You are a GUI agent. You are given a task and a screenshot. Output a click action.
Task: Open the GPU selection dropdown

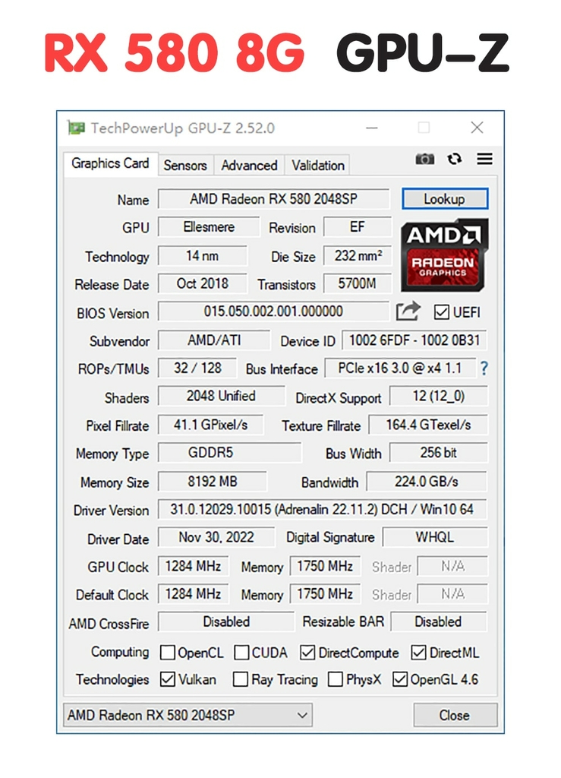[x=188, y=715]
